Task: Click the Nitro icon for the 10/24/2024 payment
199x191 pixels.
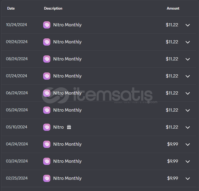Action: (x=47, y=25)
